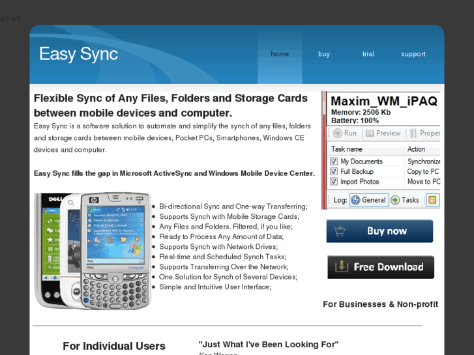Open the trial navigation tab

(x=368, y=54)
